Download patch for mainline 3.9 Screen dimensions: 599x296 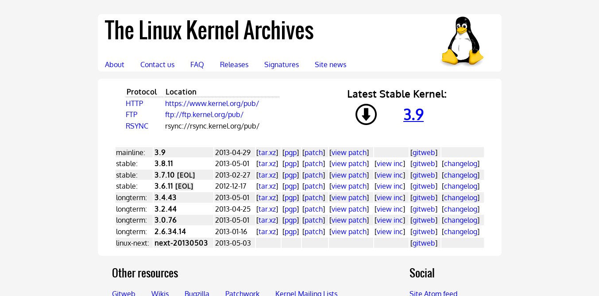(x=314, y=152)
